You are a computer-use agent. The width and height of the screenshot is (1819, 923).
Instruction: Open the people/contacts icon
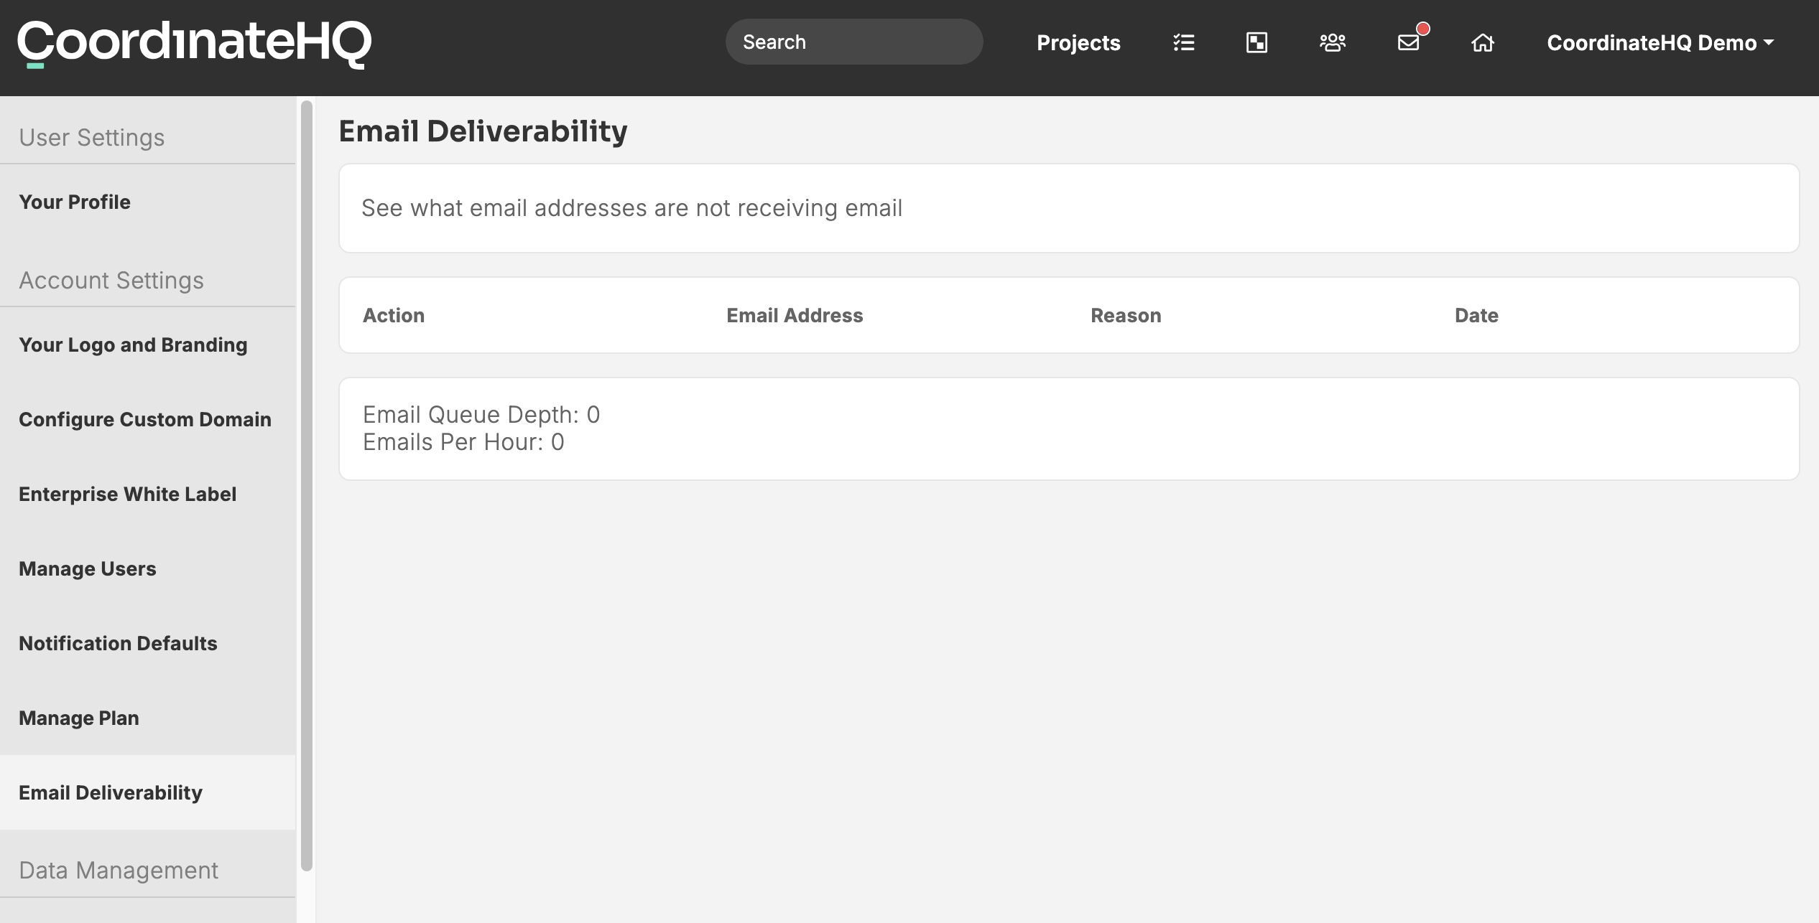tap(1333, 43)
